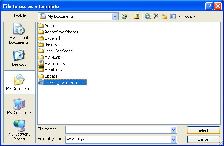Open Search the Web icon
The image size is (224, 146).
148,16
